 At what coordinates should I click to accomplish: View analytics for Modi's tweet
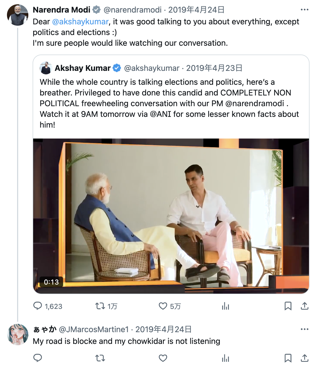[x=225, y=306]
